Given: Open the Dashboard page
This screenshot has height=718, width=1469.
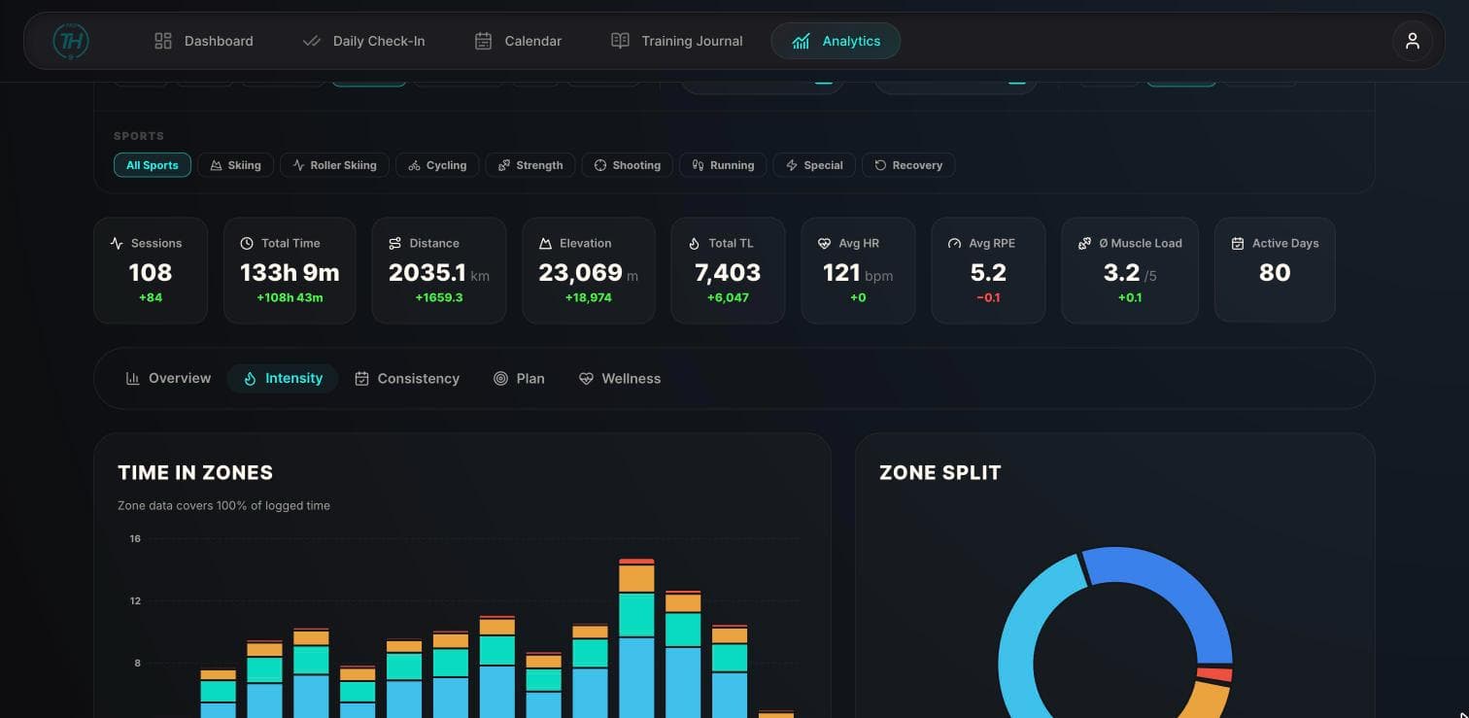Looking at the screenshot, I should coord(204,41).
